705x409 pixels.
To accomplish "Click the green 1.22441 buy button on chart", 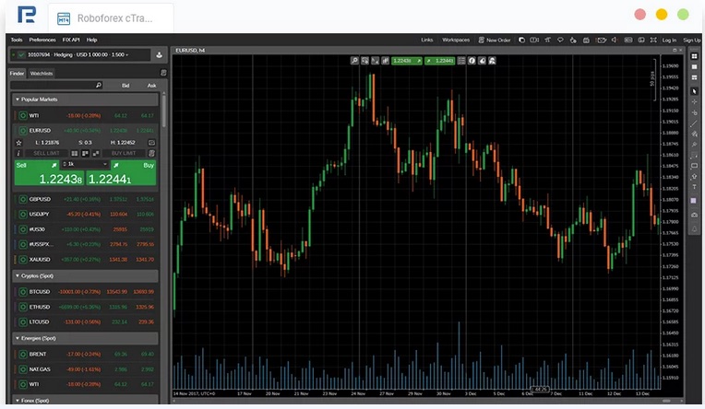I will [x=440, y=61].
